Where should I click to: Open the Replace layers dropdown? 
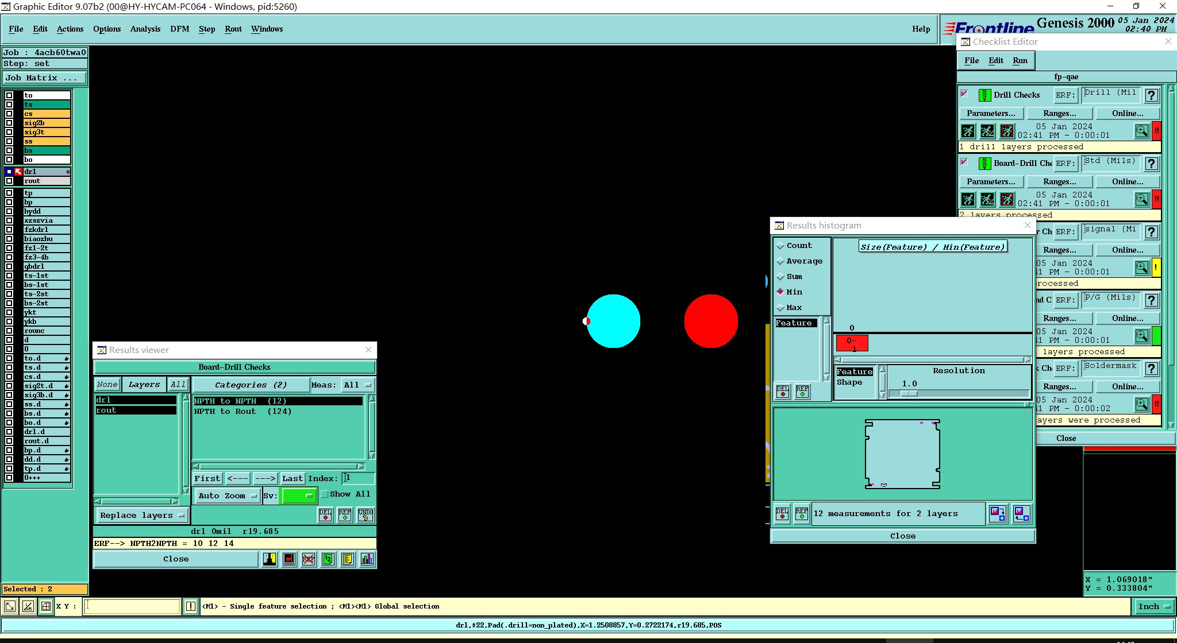[x=141, y=516]
